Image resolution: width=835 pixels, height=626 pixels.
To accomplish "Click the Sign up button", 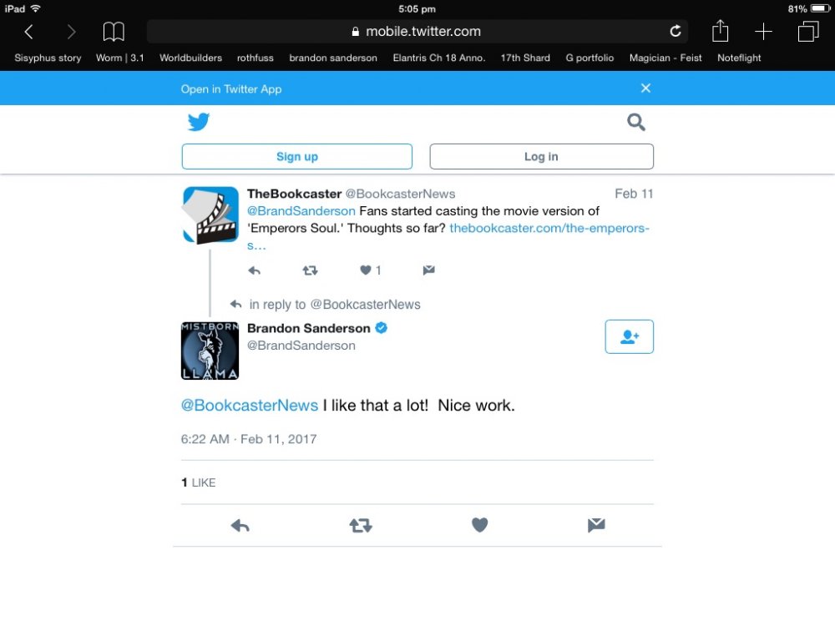I will click(297, 157).
